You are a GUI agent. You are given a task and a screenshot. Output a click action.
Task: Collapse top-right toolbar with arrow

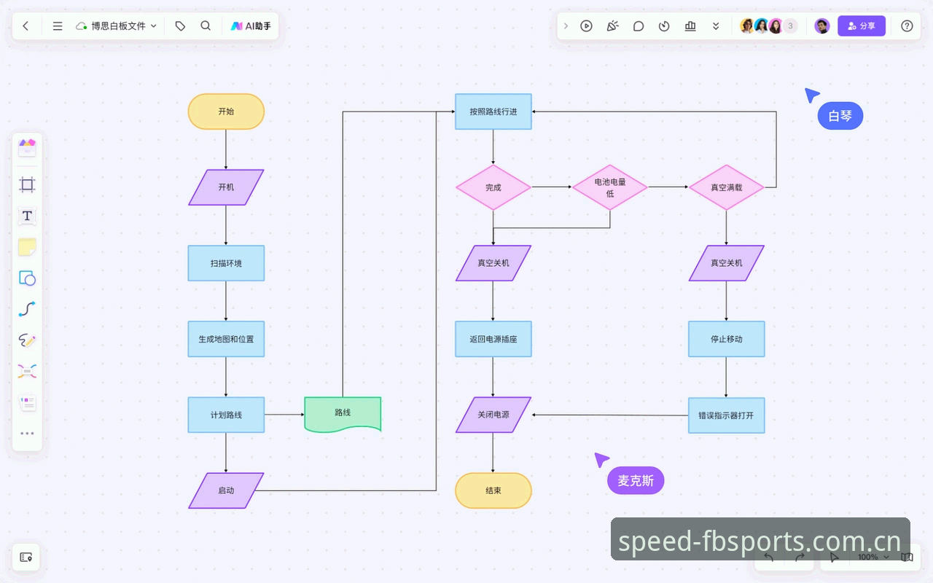click(566, 26)
